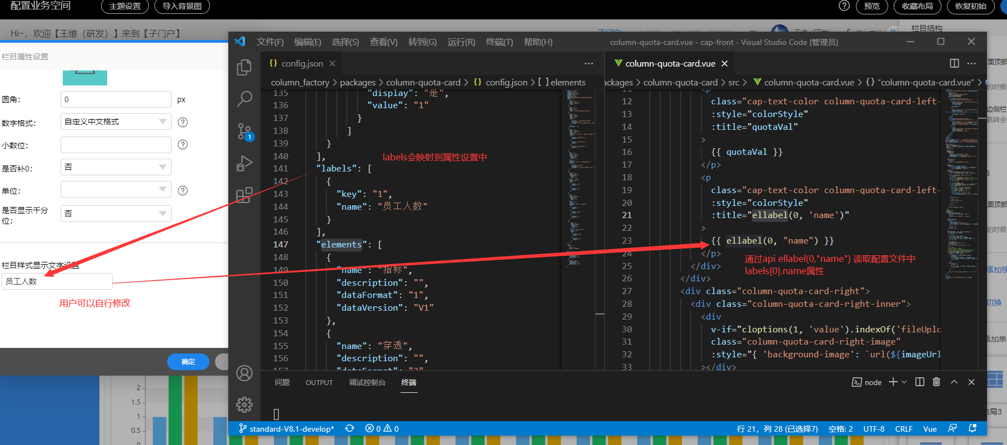
Task: Switch to the OUTPUT panel tab
Action: 319,382
